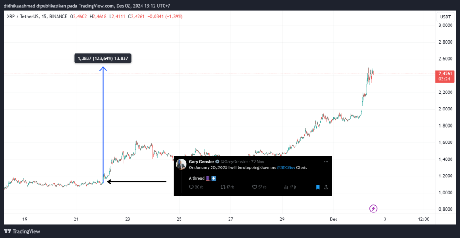Click the retweet icon showing 17 rb
This screenshot has height=238, width=460.
(223, 187)
